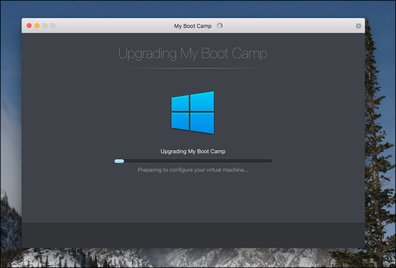Minimize window with the yellow button

pyautogui.click(x=37, y=26)
